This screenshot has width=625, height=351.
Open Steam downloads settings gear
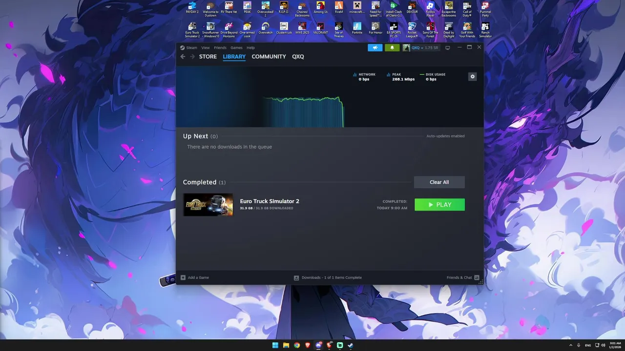[x=472, y=77]
